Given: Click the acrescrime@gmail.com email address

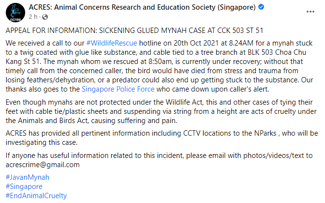Looking at the screenshot, I should (43, 164).
